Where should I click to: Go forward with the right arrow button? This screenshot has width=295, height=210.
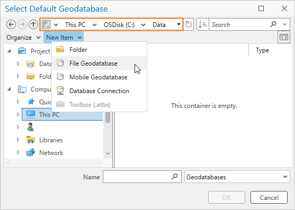22,25
